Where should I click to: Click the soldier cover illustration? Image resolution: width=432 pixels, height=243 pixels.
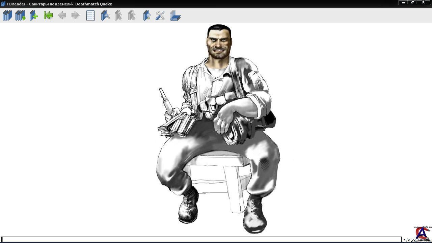tap(218, 128)
